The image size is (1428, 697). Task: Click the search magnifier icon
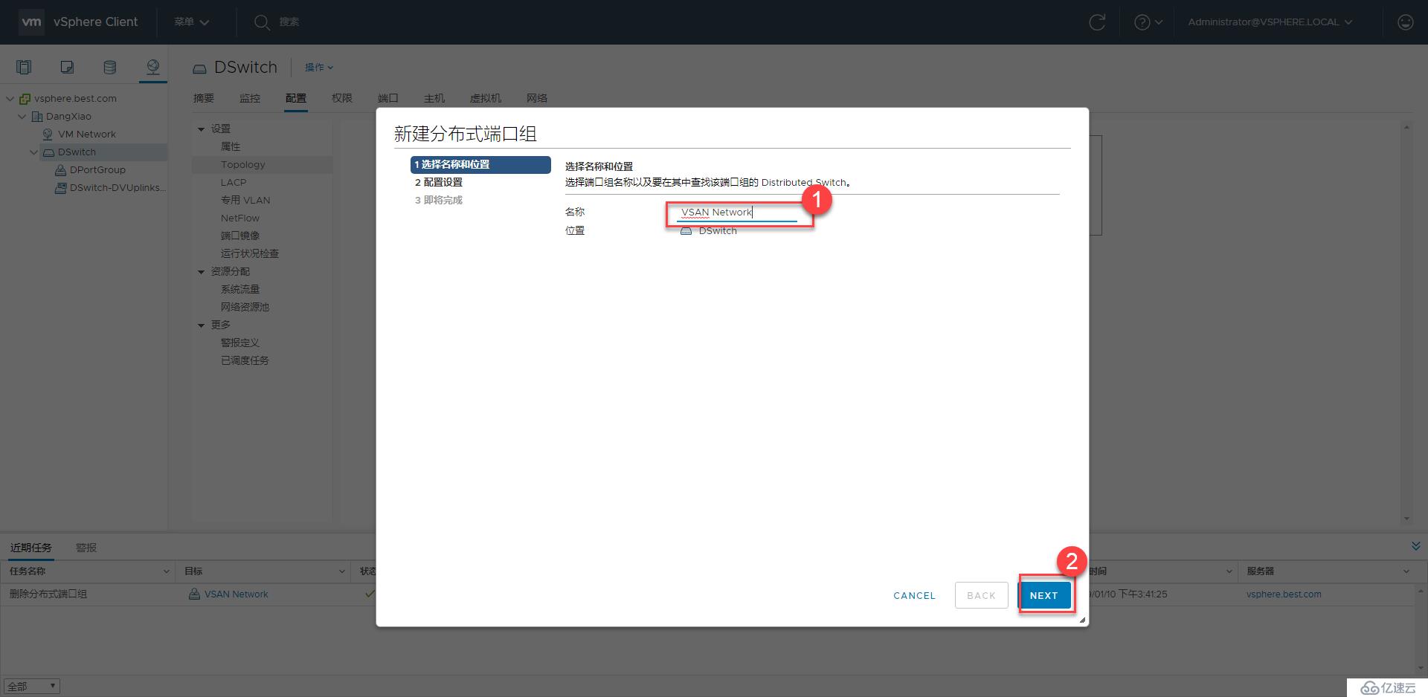tap(261, 22)
